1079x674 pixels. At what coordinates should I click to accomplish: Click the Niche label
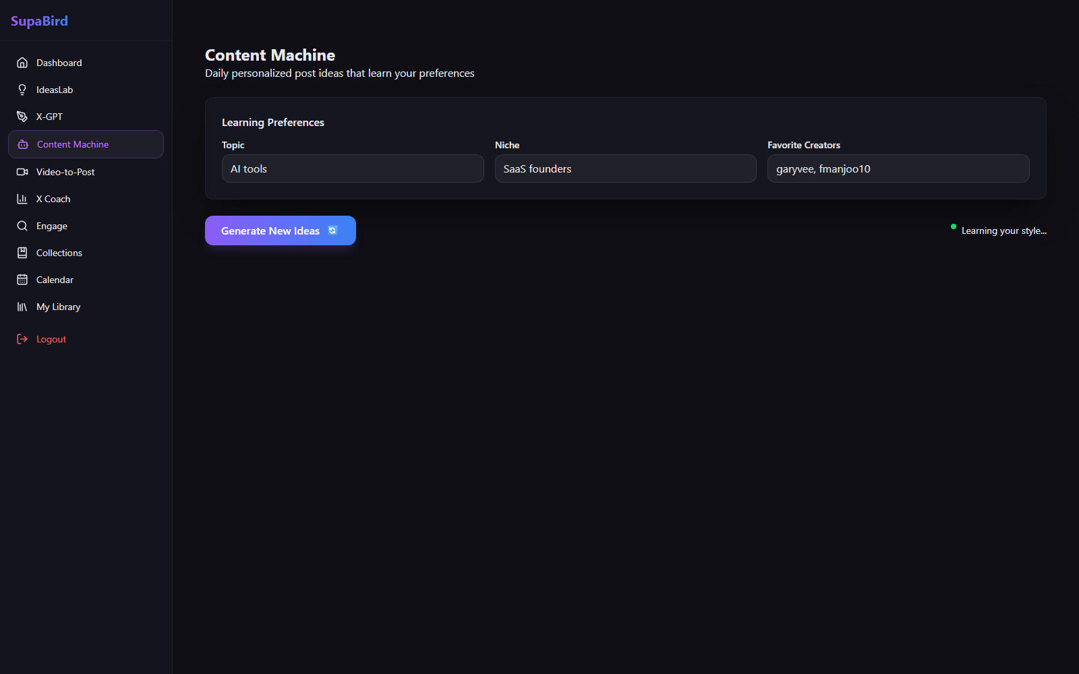[x=507, y=145]
